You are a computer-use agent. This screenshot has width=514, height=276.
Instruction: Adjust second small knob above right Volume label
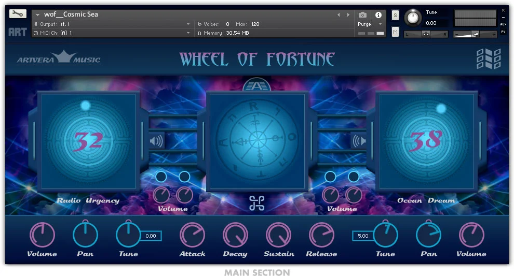coord(354,195)
